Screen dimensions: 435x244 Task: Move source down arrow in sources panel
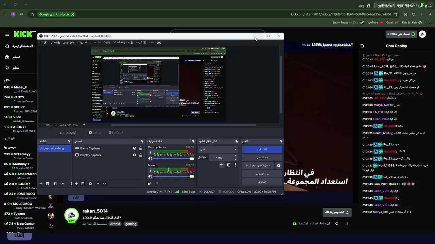coord(104,184)
